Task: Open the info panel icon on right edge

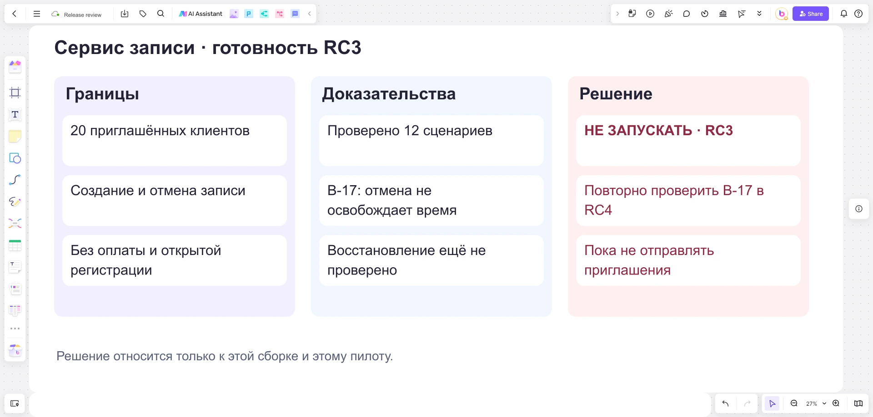Action: click(x=859, y=209)
